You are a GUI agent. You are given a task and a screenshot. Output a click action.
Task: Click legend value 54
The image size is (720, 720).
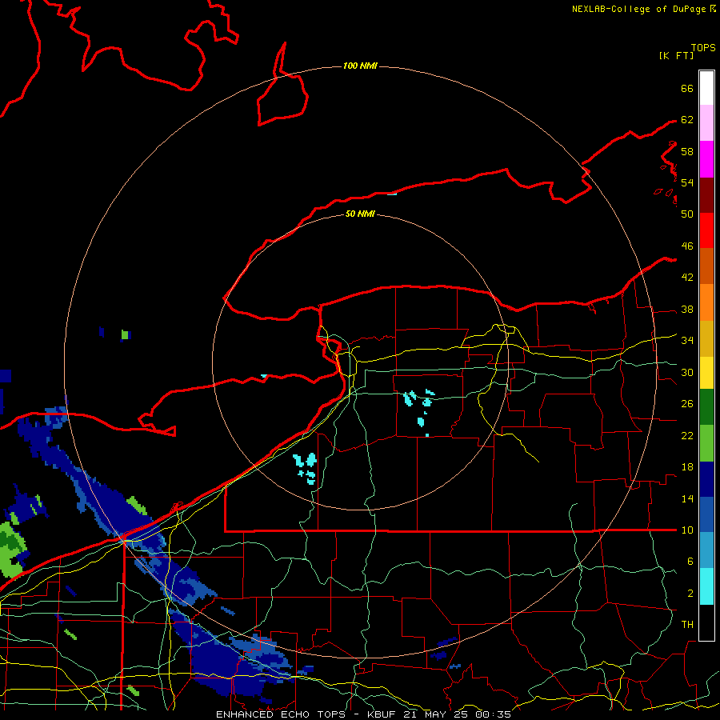(687, 182)
